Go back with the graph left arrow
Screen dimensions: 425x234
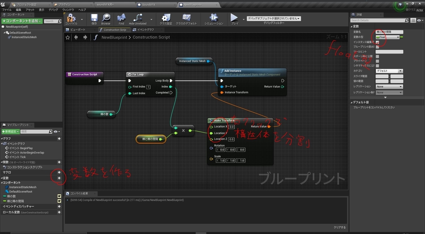[76, 37]
